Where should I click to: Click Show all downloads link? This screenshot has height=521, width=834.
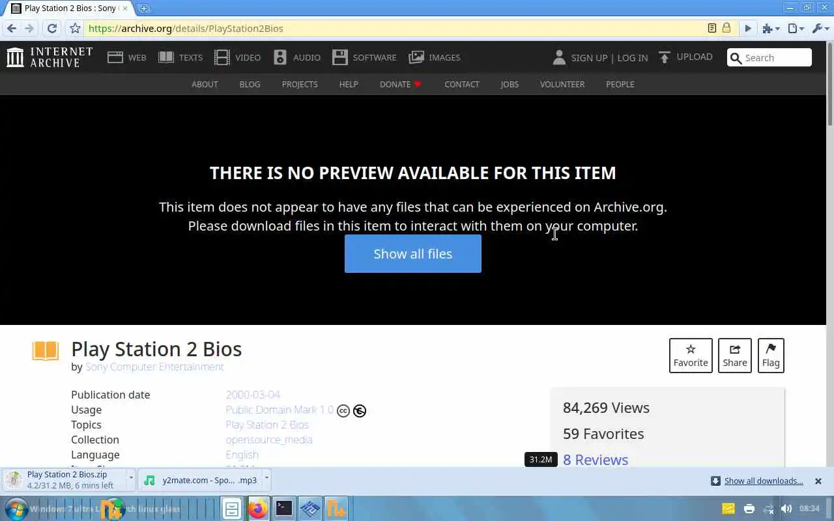pos(764,481)
